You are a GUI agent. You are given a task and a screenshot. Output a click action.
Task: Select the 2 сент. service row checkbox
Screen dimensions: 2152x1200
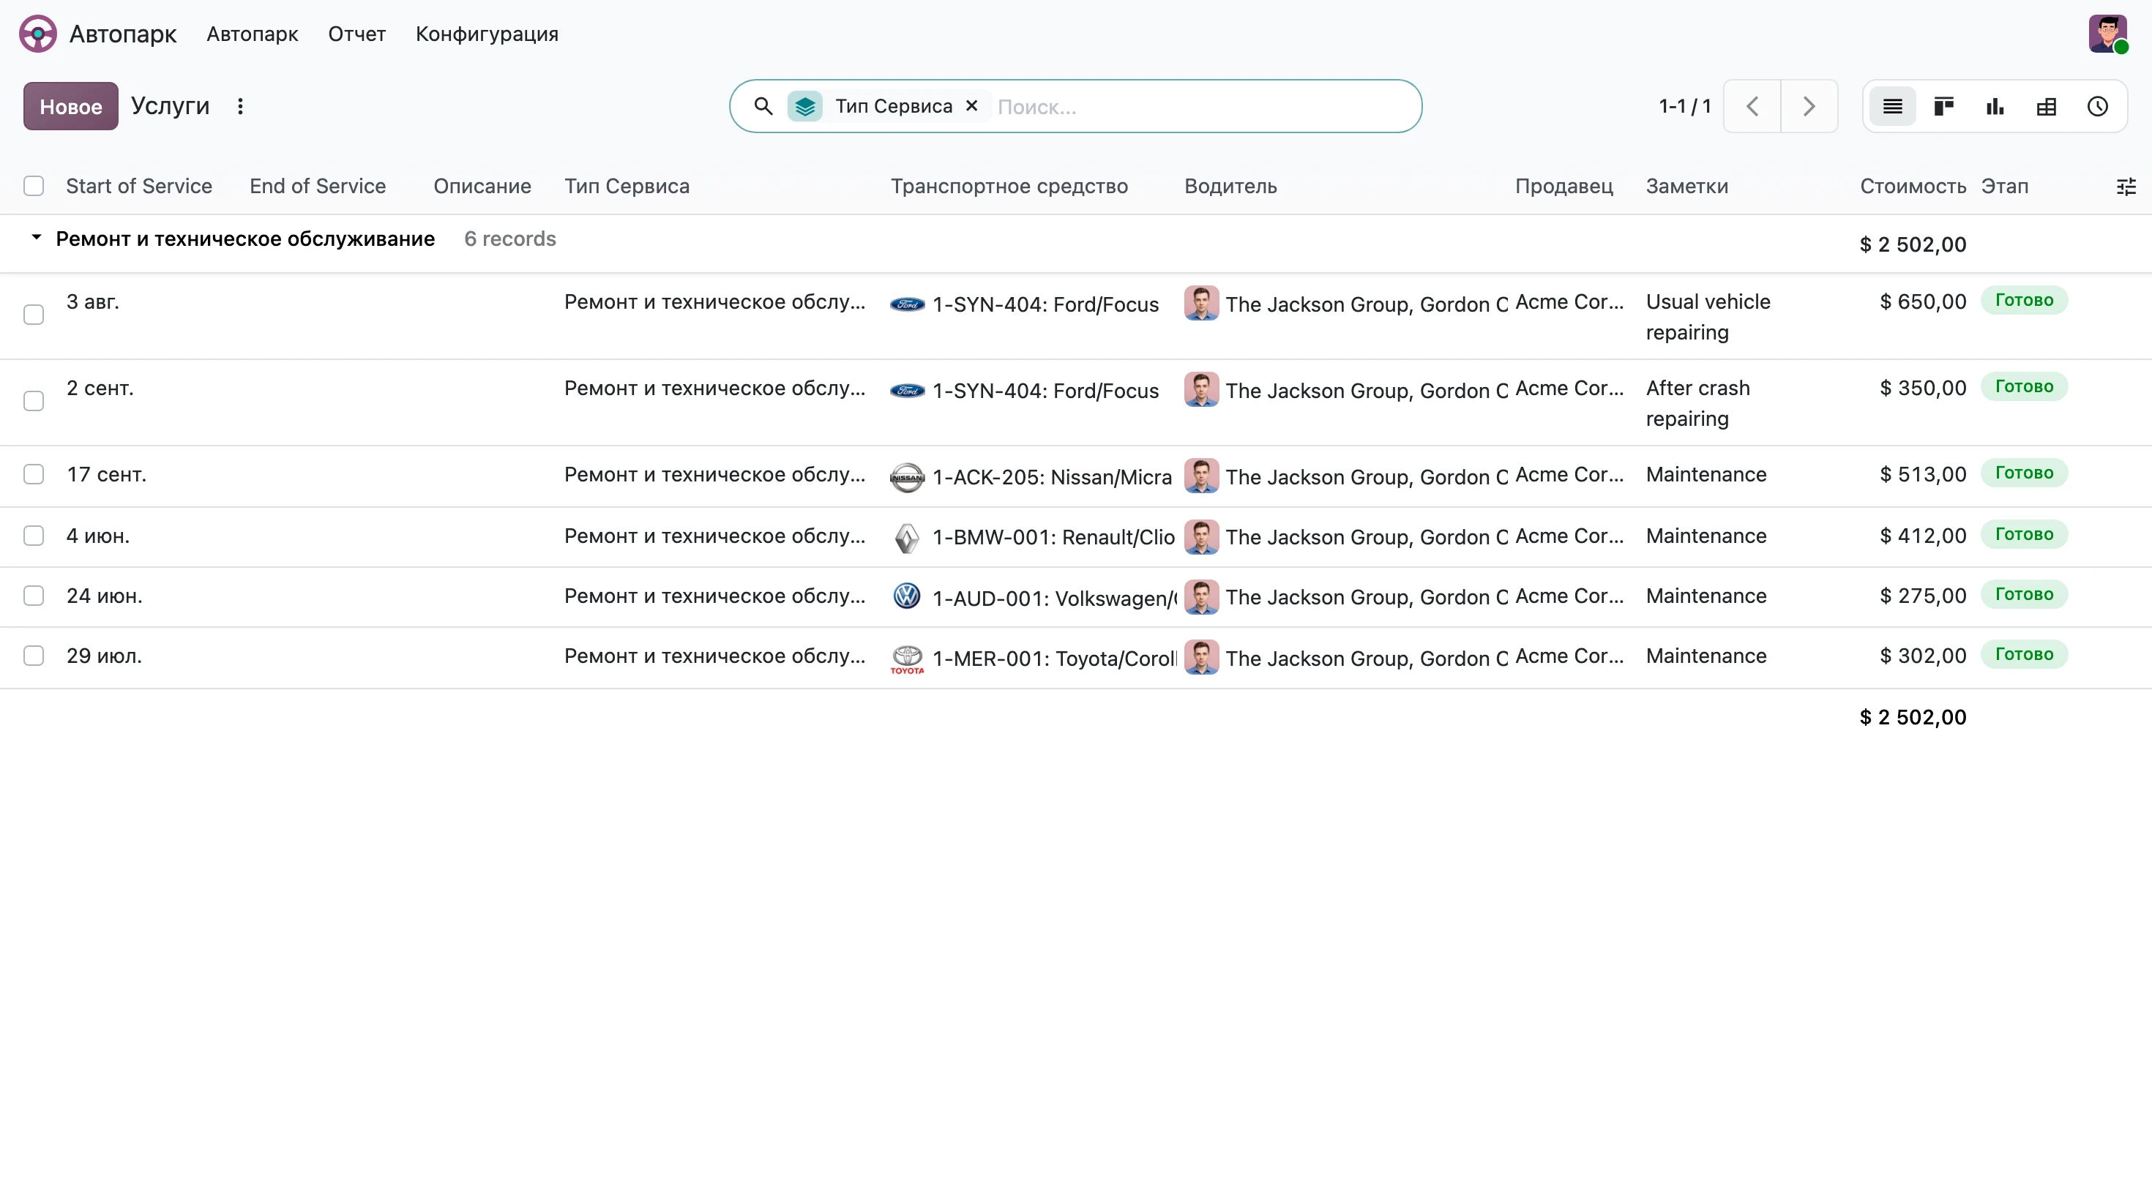coord(34,402)
